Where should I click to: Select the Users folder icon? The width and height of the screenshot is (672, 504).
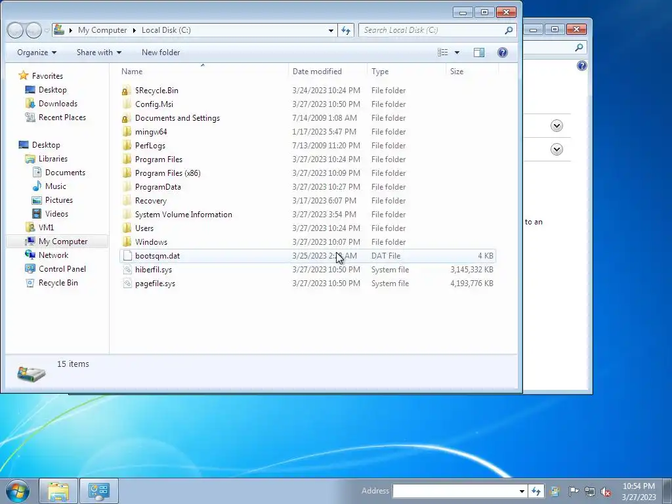[x=127, y=228]
